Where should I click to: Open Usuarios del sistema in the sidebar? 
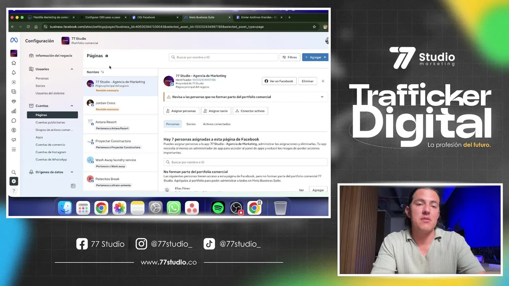pyautogui.click(x=50, y=93)
